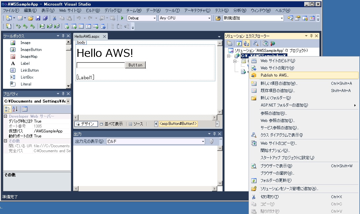Click the Button control on design surface
This screenshot has width=360, height=214.
(135, 65)
